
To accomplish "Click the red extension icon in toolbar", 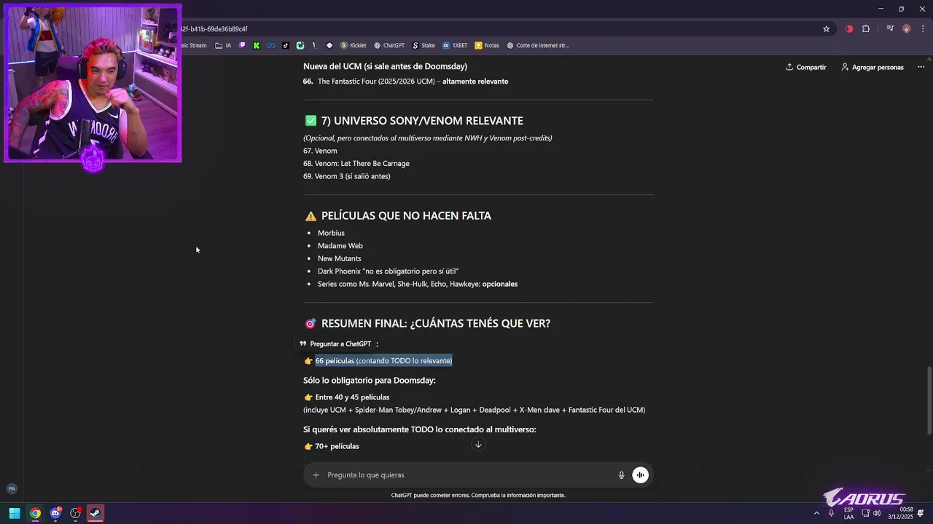I will pyautogui.click(x=849, y=29).
